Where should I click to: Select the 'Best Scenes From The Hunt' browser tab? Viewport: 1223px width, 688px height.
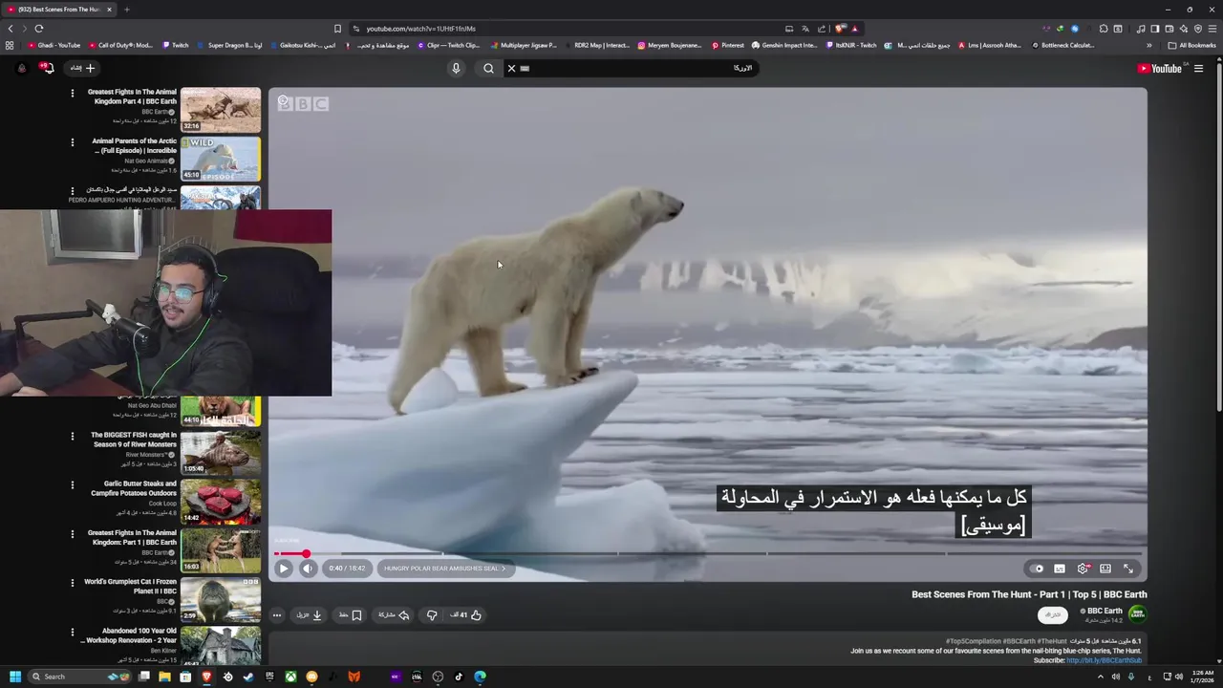click(x=59, y=10)
